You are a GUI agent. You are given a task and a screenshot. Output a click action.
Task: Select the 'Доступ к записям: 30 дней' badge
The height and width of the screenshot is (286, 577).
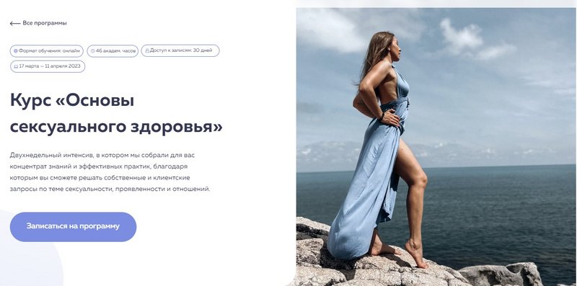tap(180, 50)
